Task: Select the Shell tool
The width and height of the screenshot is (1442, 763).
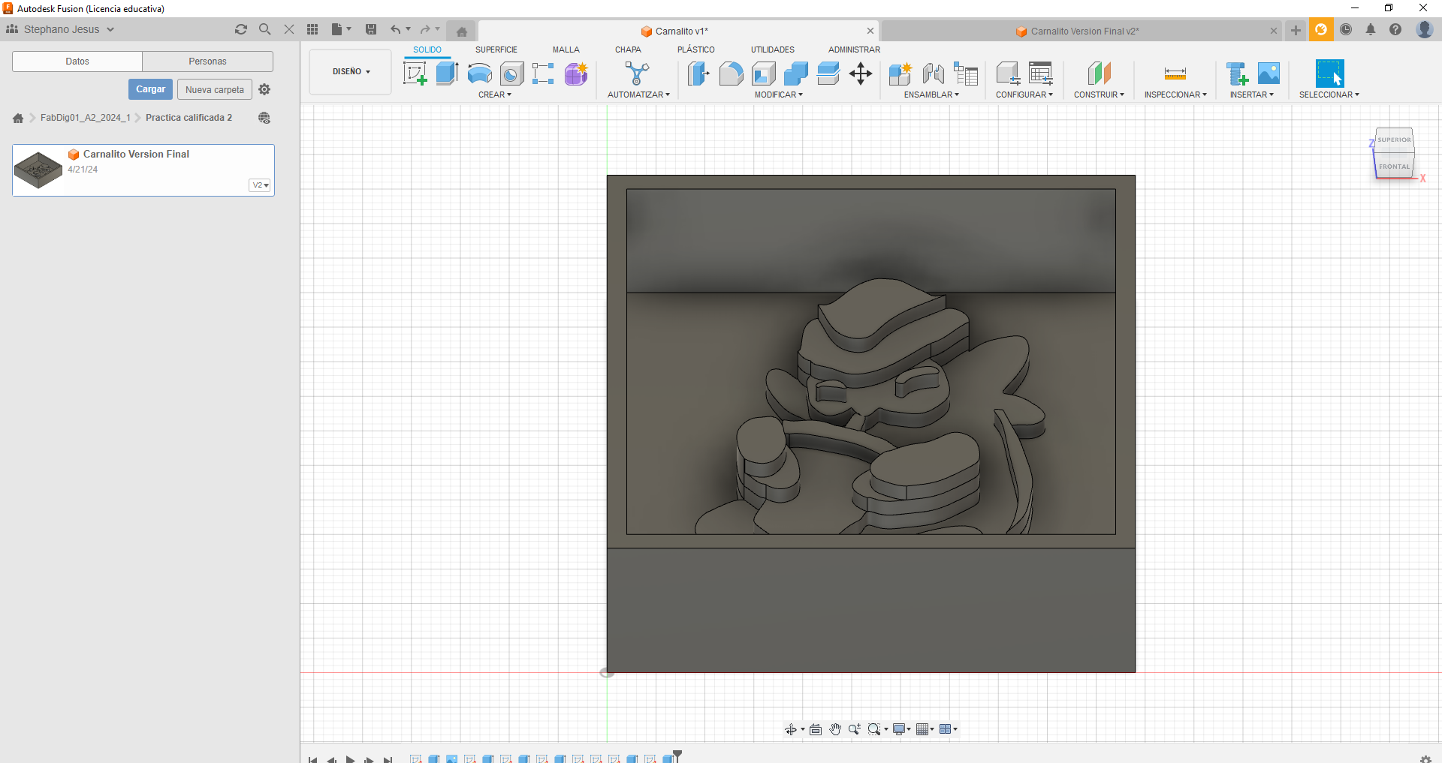Action: (x=763, y=74)
